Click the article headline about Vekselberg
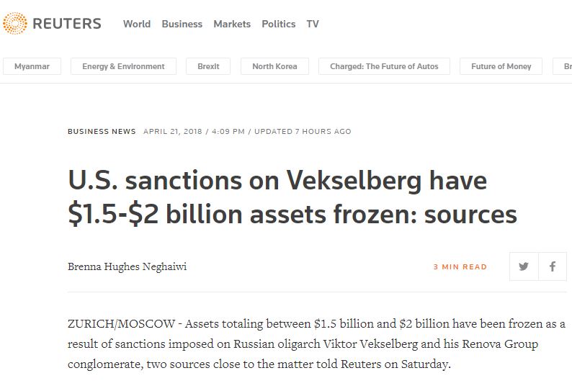This screenshot has width=572, height=386. (292, 197)
